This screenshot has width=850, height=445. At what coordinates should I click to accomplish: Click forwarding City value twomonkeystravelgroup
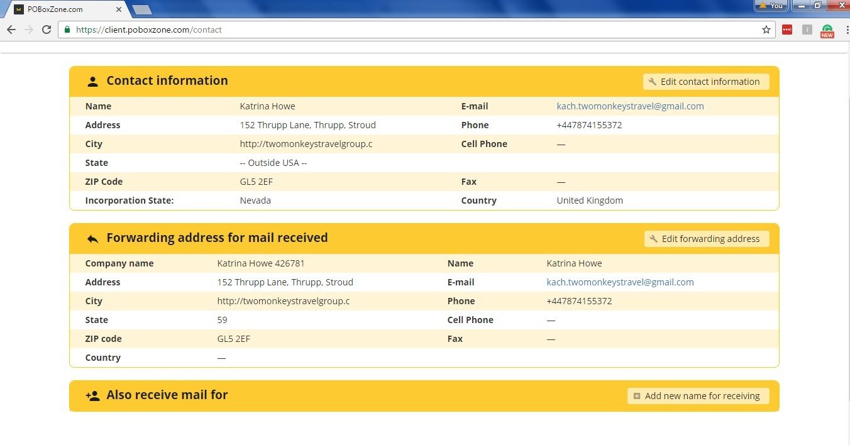click(x=284, y=301)
